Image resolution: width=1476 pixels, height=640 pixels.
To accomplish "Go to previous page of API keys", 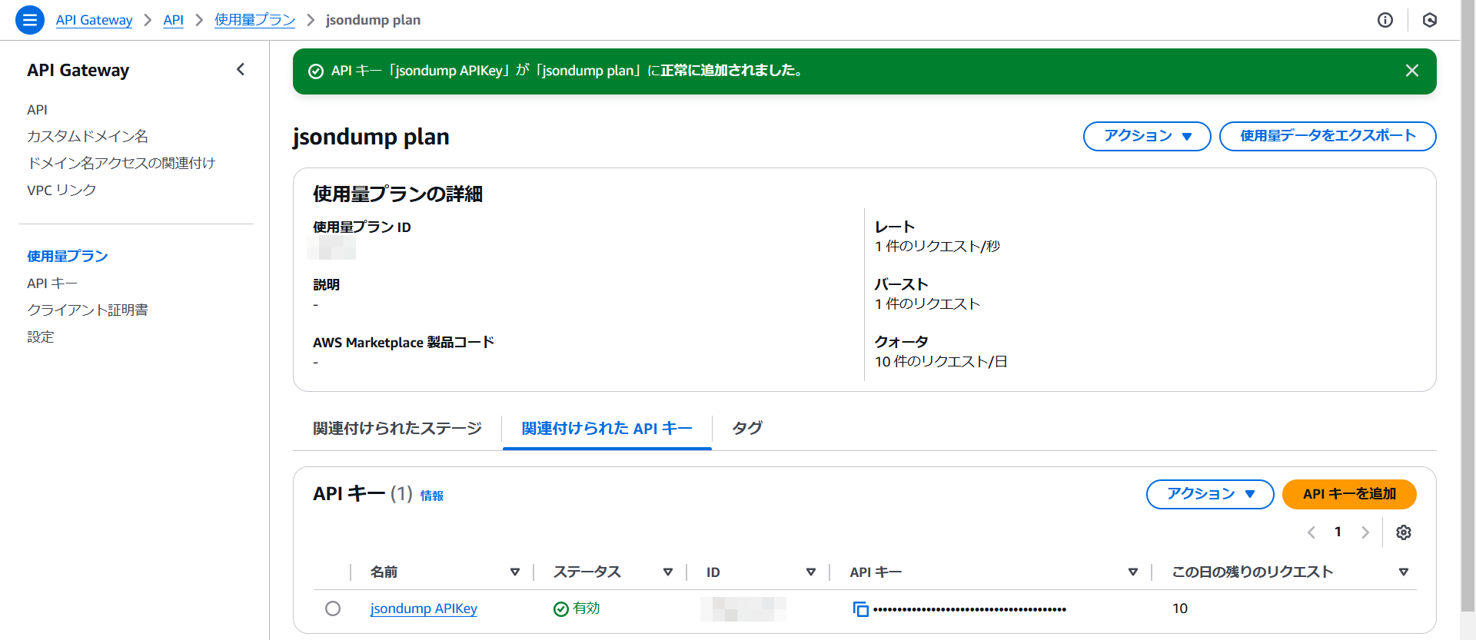I will pyautogui.click(x=1311, y=532).
